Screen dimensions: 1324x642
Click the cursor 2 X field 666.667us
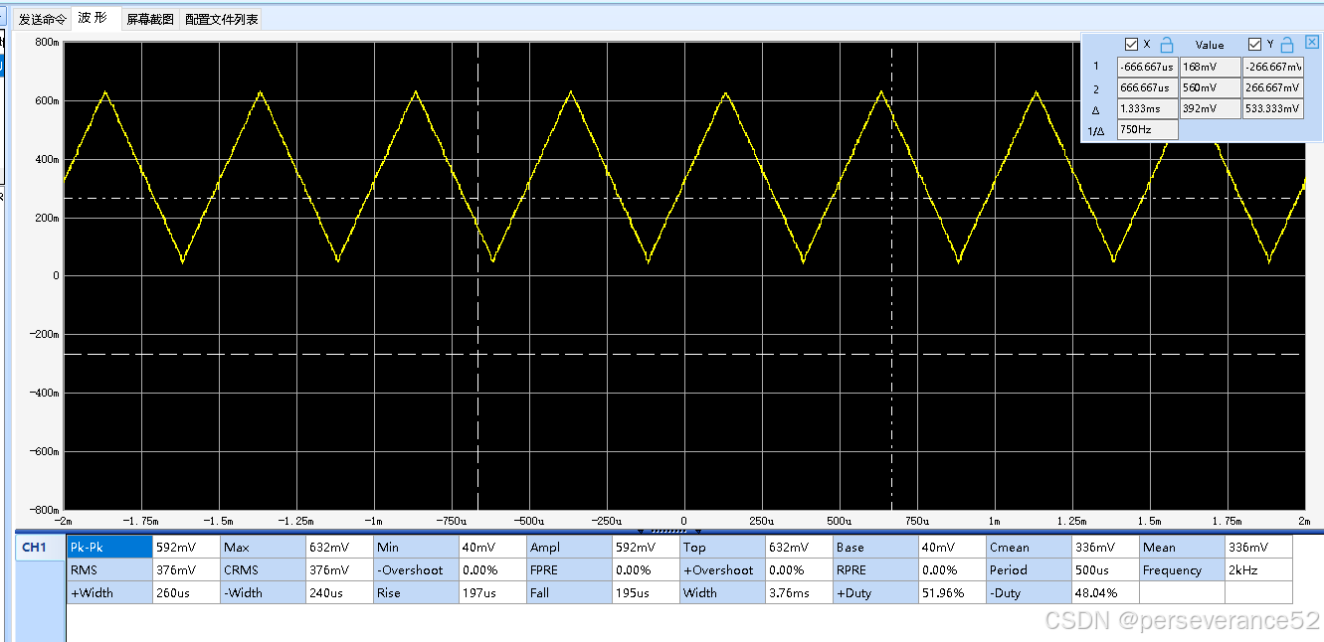click(x=1148, y=87)
